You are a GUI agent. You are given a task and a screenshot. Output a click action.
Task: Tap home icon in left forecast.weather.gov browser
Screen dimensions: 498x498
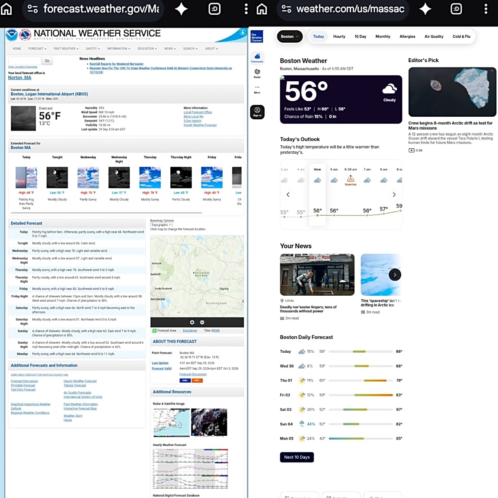(x=6, y=9)
